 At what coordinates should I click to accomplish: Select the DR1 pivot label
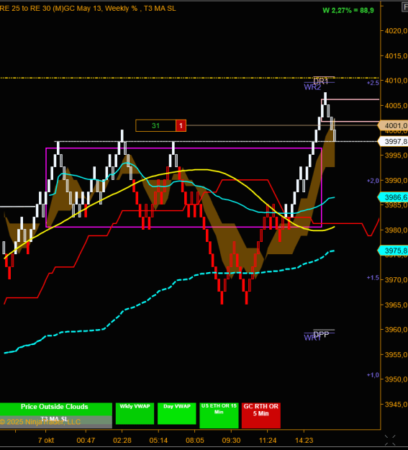321,81
